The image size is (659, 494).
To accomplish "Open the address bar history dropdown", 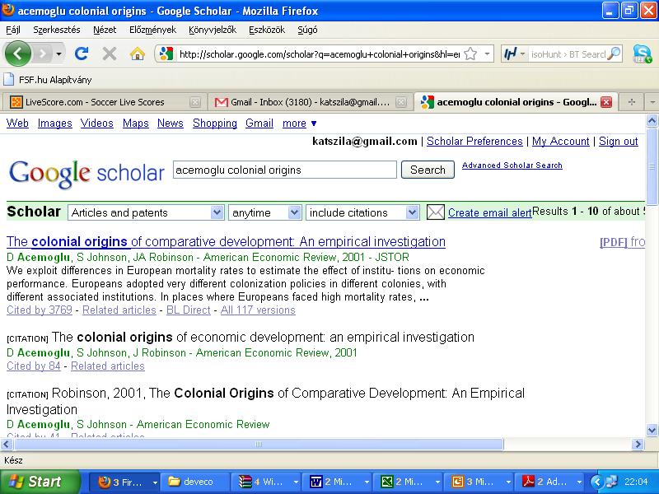I will coord(487,54).
